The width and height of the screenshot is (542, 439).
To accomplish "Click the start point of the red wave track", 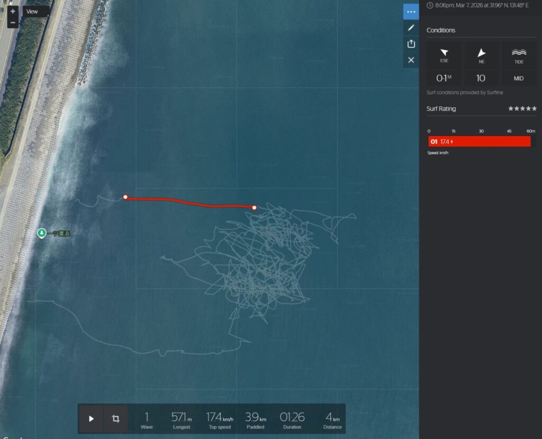I will coord(125,197).
